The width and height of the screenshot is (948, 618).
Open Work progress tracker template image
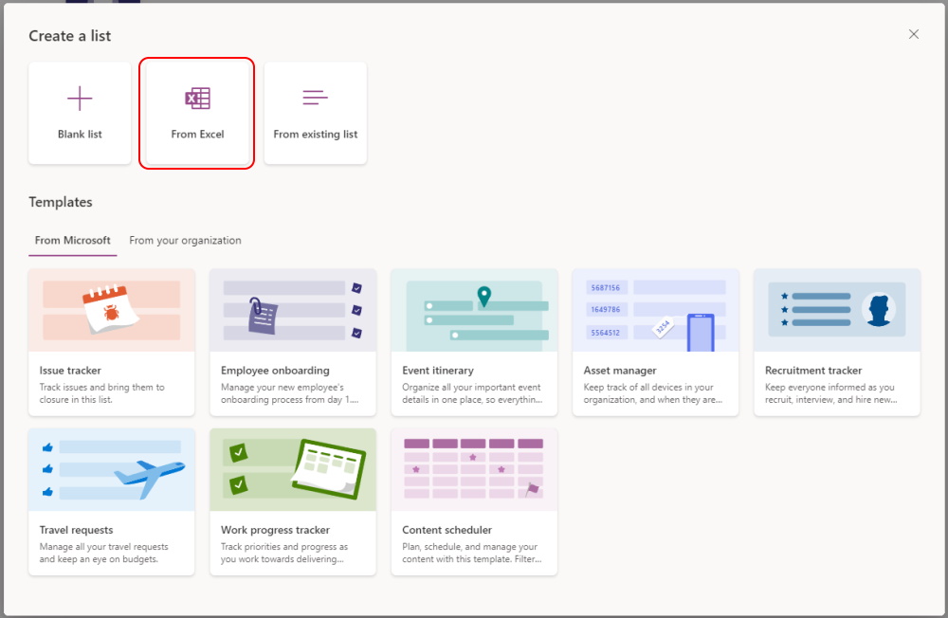(x=293, y=469)
